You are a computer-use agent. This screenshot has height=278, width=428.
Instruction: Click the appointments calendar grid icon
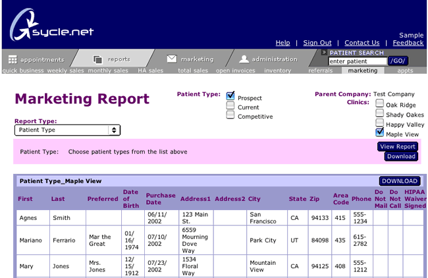(13, 59)
